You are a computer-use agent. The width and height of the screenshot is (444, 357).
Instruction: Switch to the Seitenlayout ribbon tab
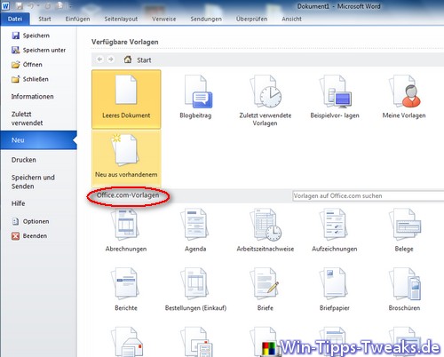[121, 19]
